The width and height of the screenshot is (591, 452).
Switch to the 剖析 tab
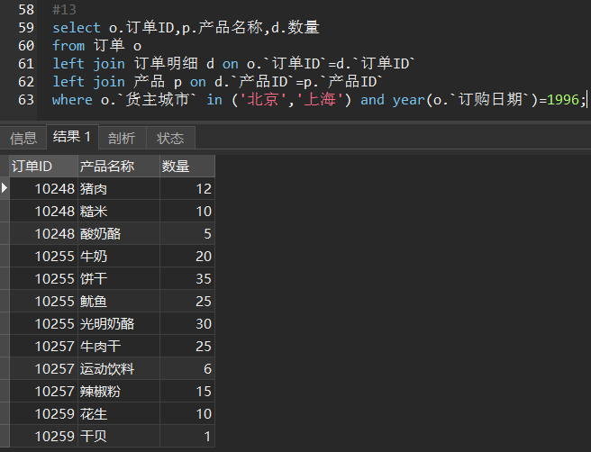(121, 138)
